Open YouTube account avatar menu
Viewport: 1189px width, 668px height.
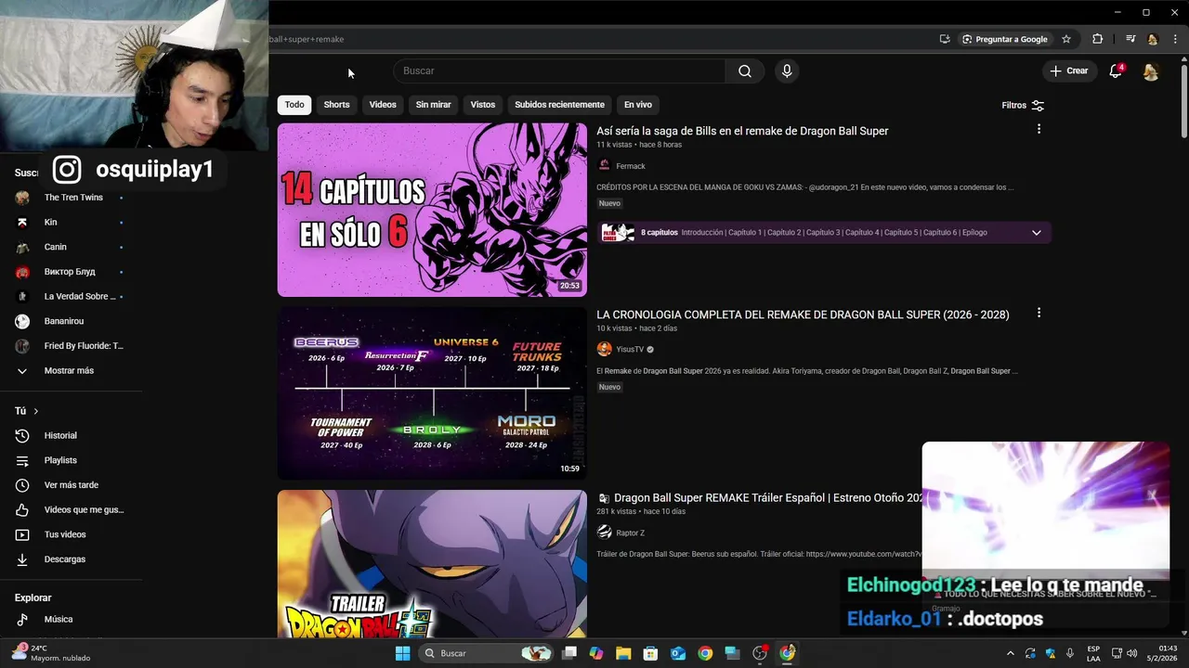click(1151, 71)
